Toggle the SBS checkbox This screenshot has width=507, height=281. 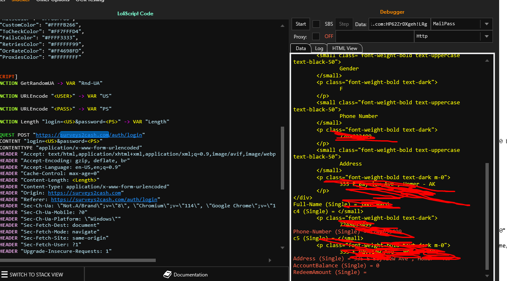[316, 24]
